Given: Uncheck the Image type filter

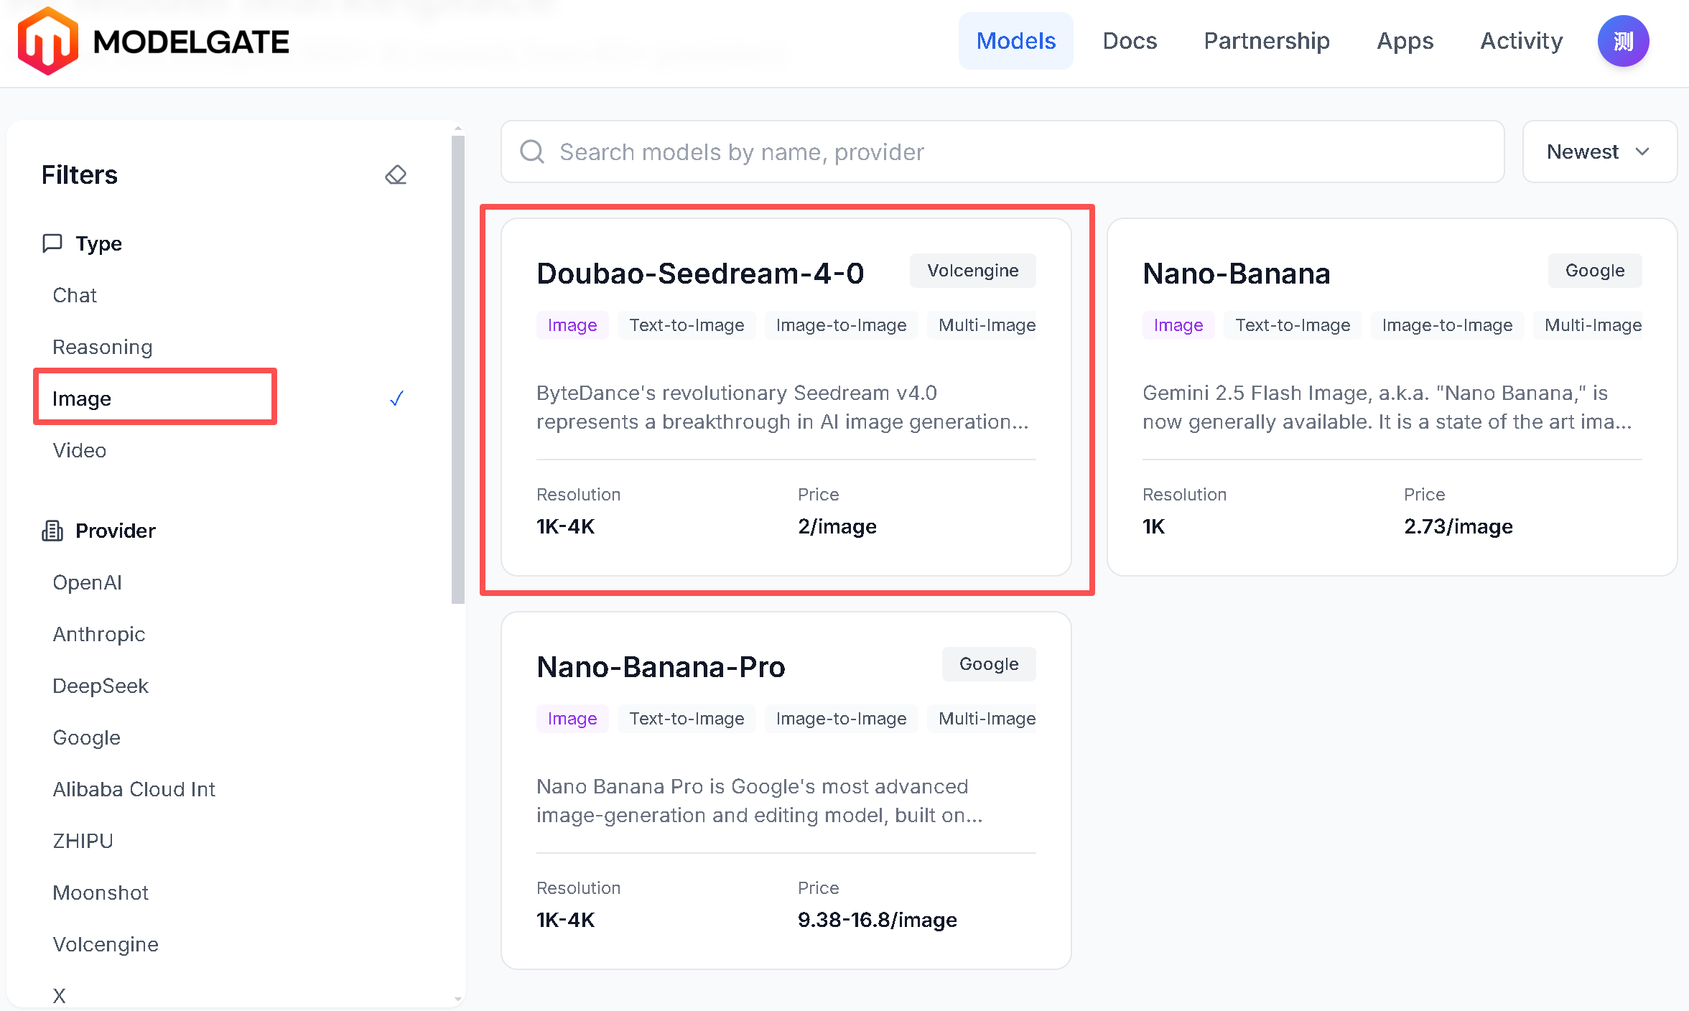Looking at the screenshot, I should [82, 399].
